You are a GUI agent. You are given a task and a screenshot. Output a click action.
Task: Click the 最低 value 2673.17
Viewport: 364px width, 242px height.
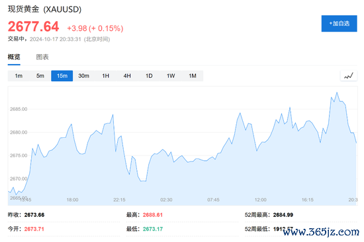(153, 229)
